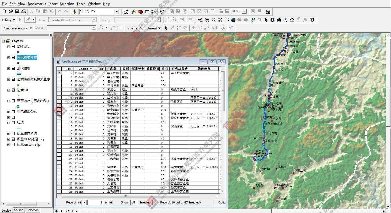This screenshot has width=391, height=213.
Task: Click the Go To XY icon
Action: (285, 20)
